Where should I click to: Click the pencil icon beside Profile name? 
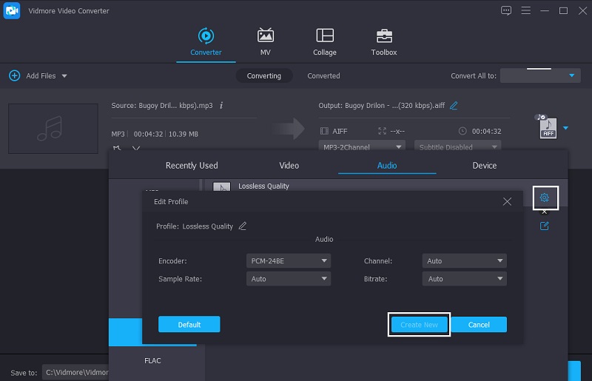coord(243,226)
